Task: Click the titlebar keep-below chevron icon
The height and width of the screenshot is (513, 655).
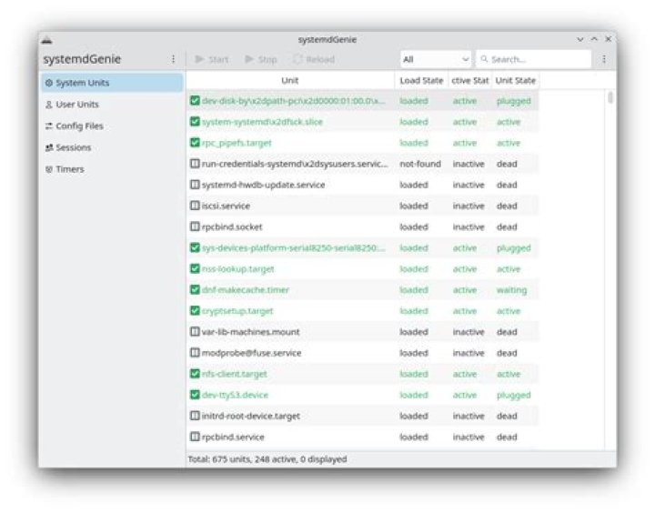Action: (580, 39)
